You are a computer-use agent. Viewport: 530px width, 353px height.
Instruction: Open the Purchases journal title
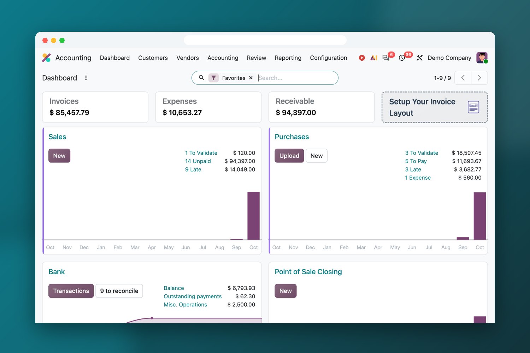[292, 137]
